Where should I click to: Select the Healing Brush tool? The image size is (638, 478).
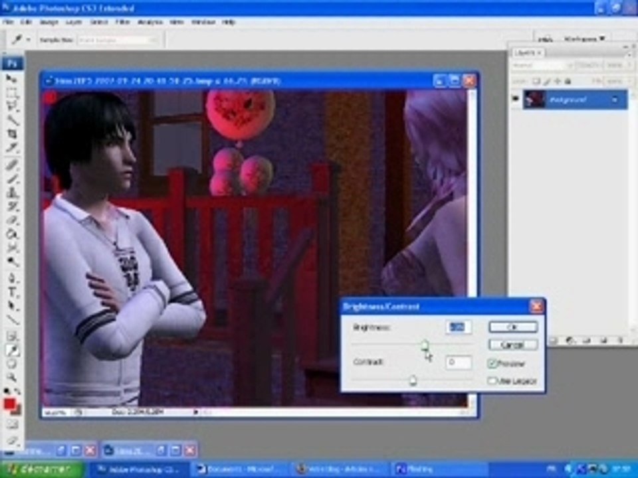point(12,165)
